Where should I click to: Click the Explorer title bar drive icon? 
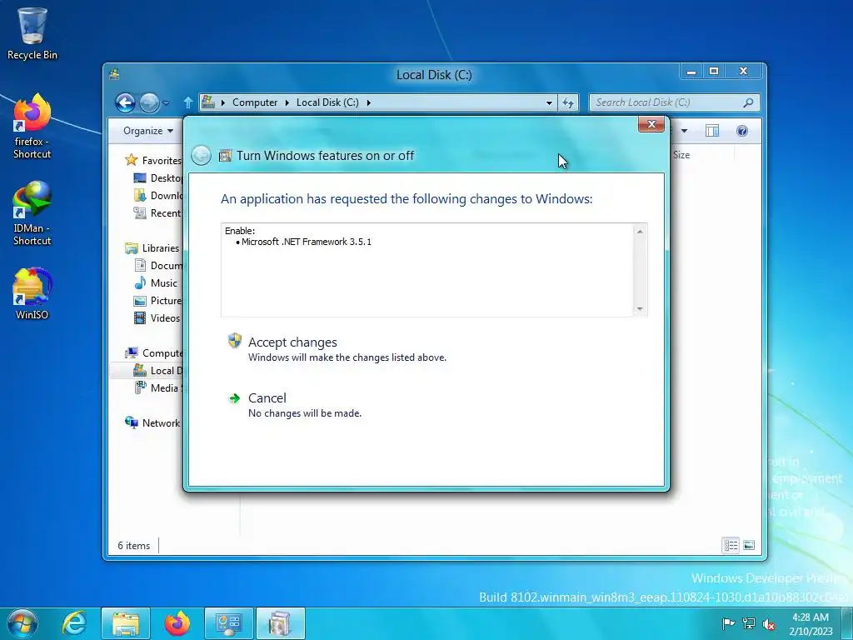coord(114,74)
